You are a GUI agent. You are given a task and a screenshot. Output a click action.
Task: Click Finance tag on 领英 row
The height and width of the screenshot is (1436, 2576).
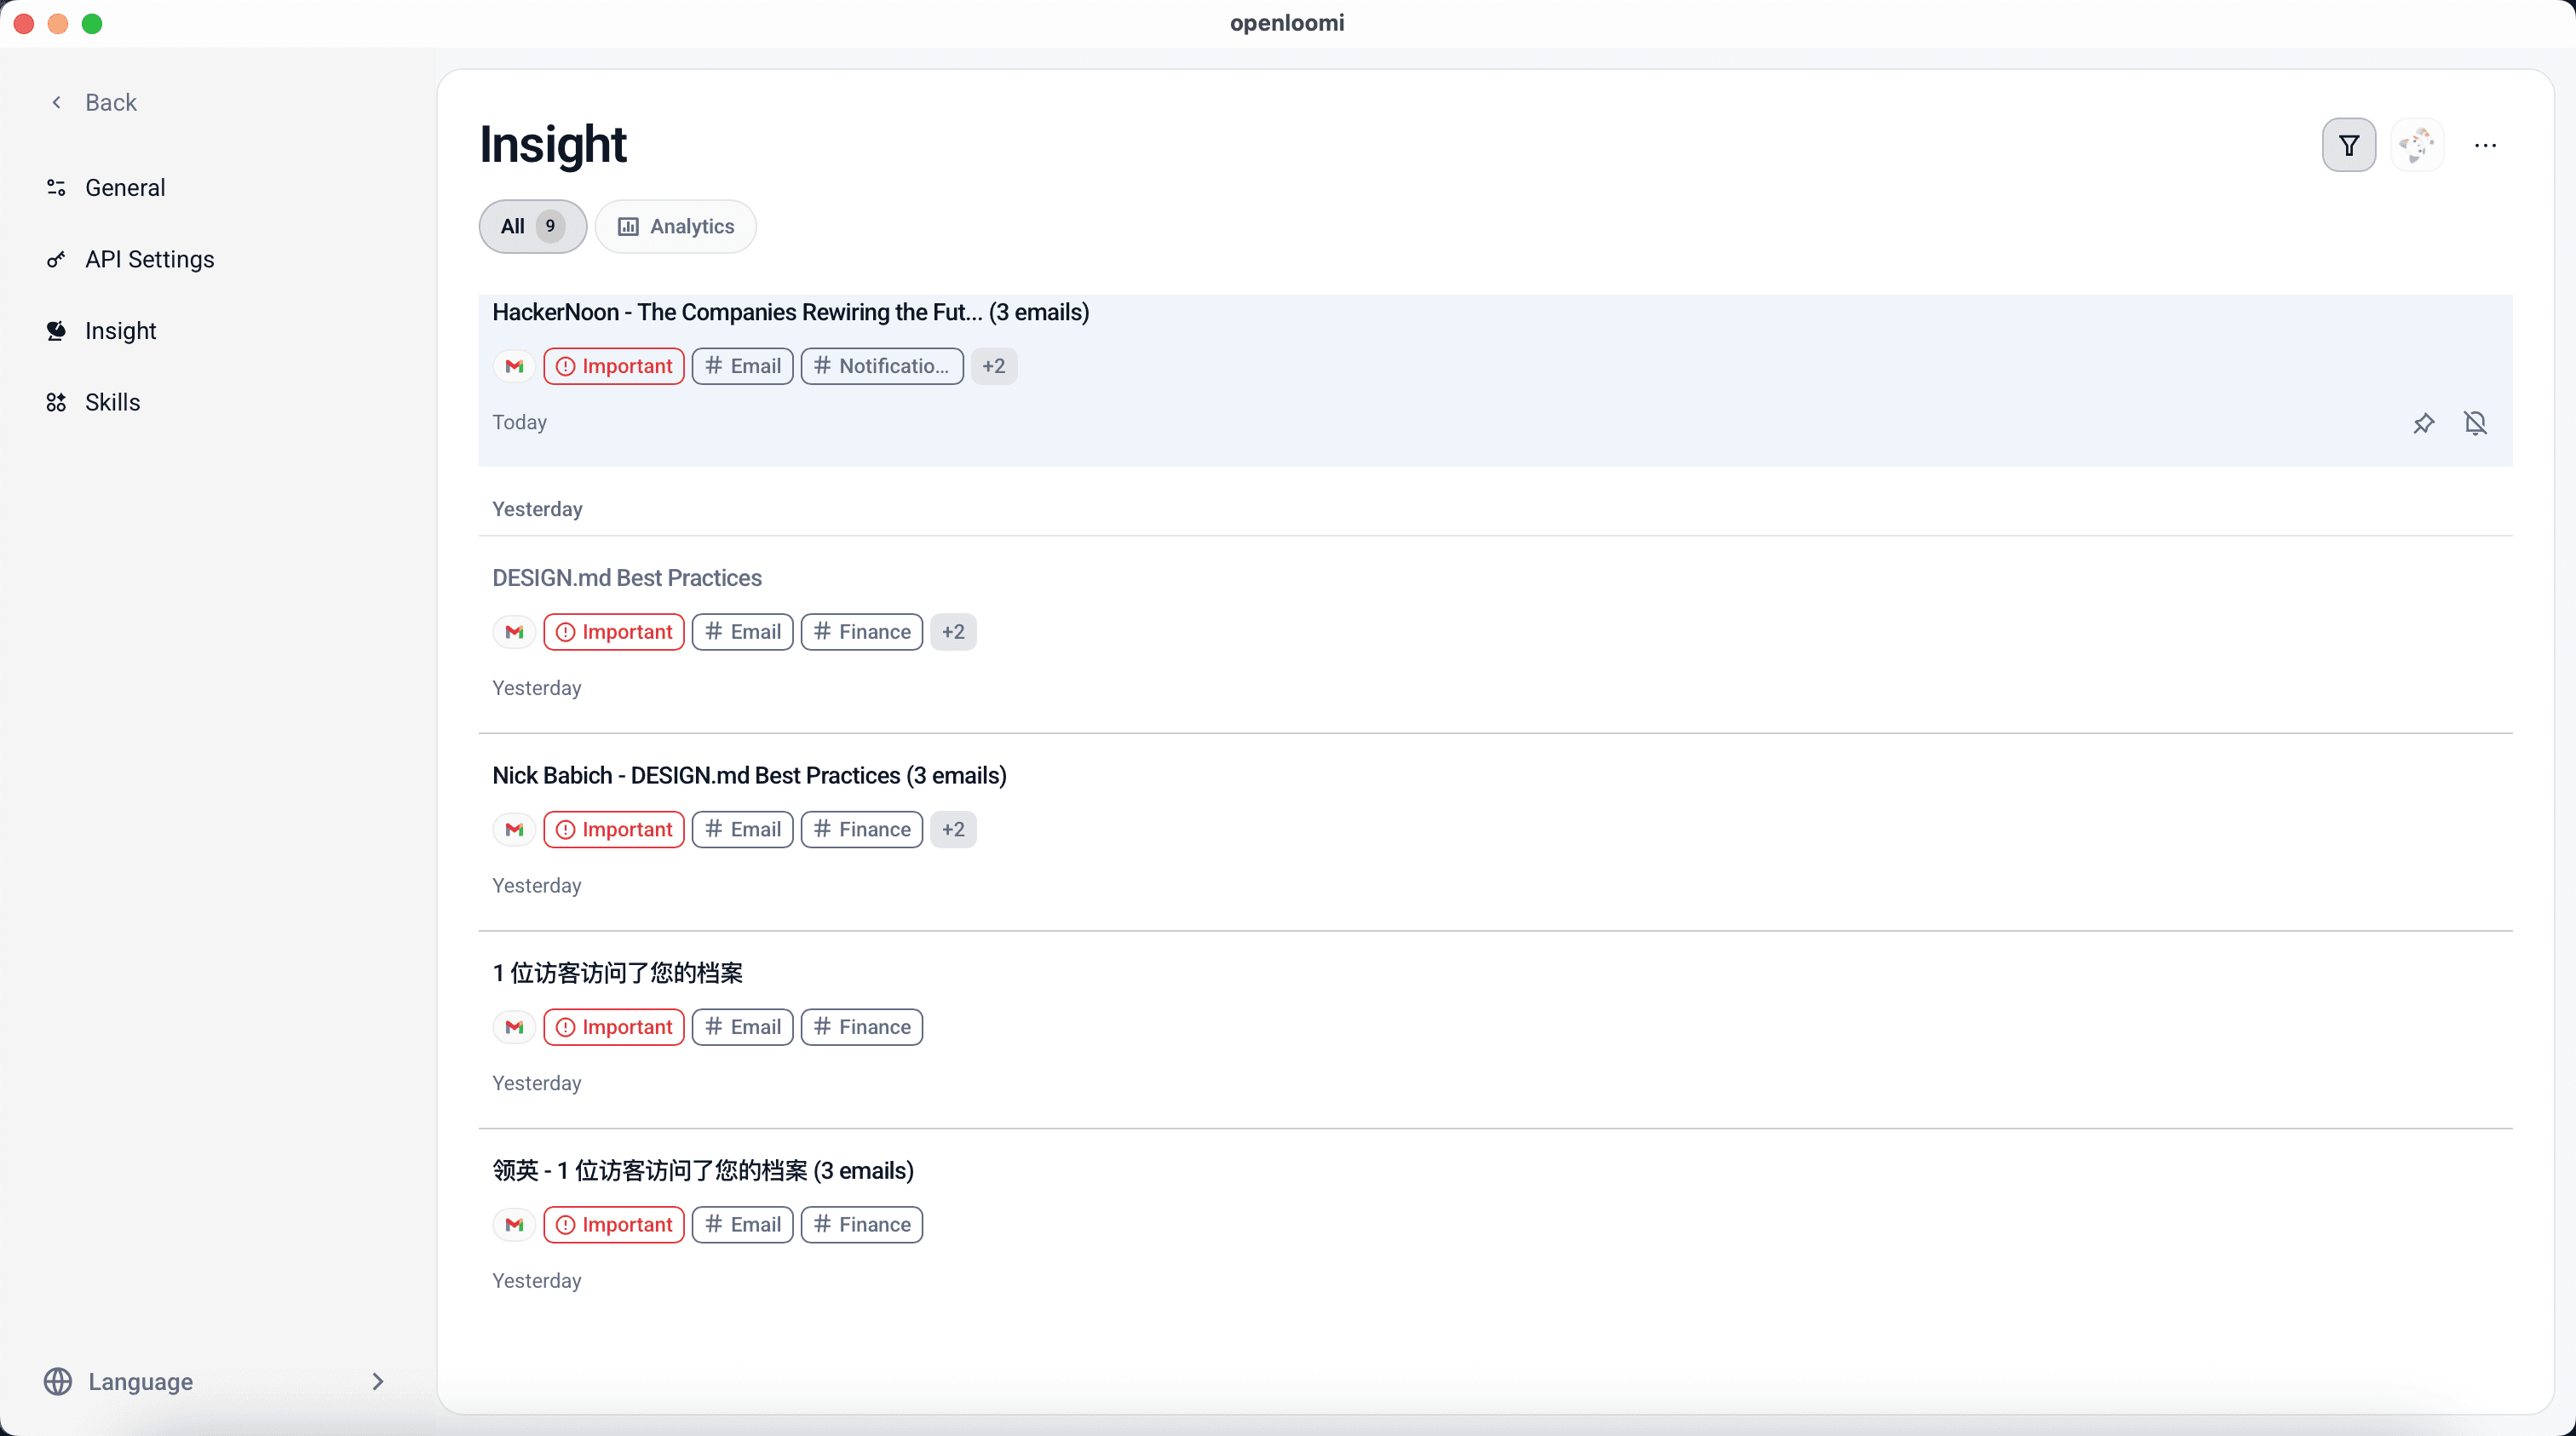click(x=862, y=1224)
